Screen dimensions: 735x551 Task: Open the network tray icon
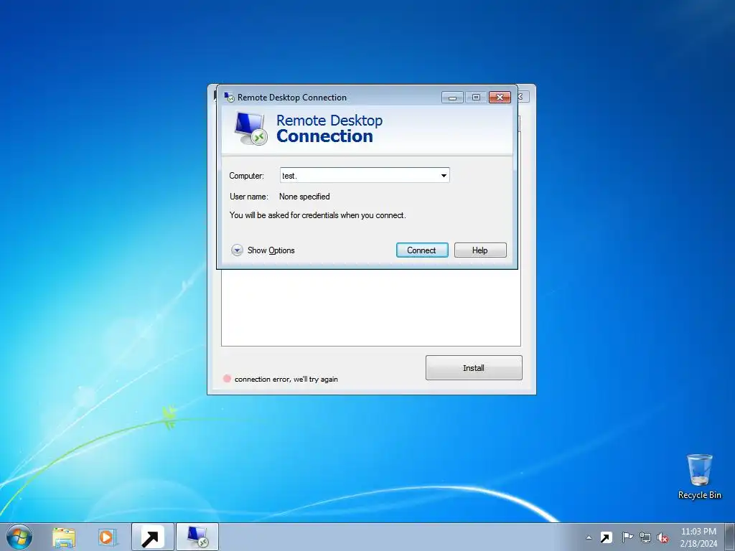click(645, 537)
